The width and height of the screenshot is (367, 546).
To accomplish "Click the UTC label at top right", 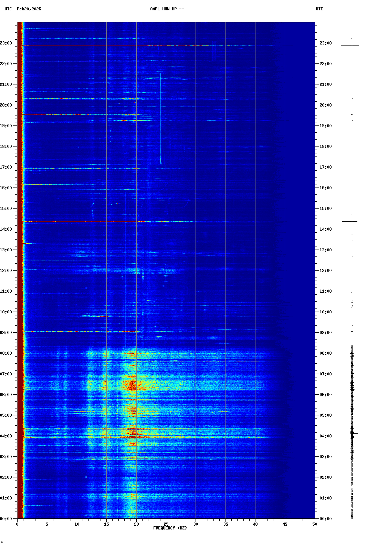I will tap(319, 9).
